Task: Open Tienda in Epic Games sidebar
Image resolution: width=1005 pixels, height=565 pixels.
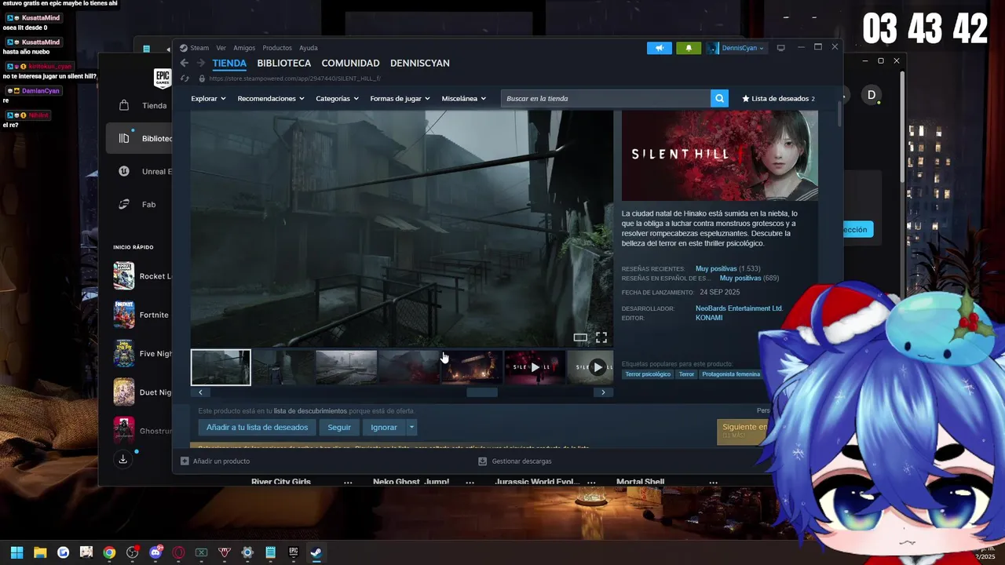Action: (x=140, y=105)
